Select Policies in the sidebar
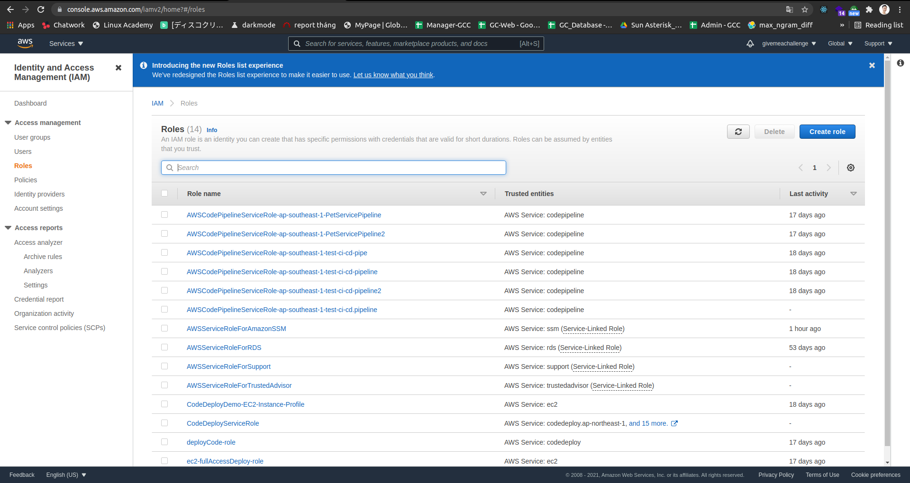Viewport: 910px width, 483px height. (26, 180)
